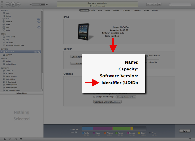The height and width of the screenshot is (141, 195).
Task: Click the Configure Universal Access button
Action: coord(107,102)
